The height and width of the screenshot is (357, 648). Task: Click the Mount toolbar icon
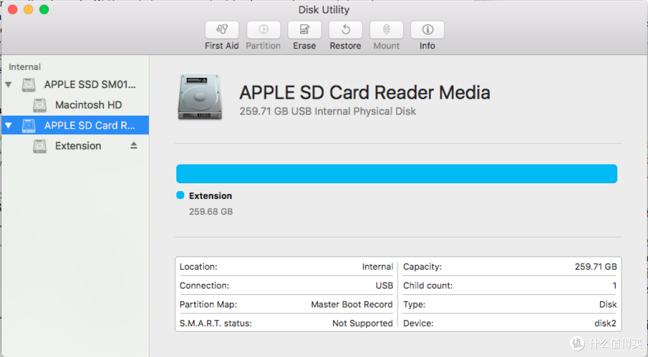click(x=386, y=30)
